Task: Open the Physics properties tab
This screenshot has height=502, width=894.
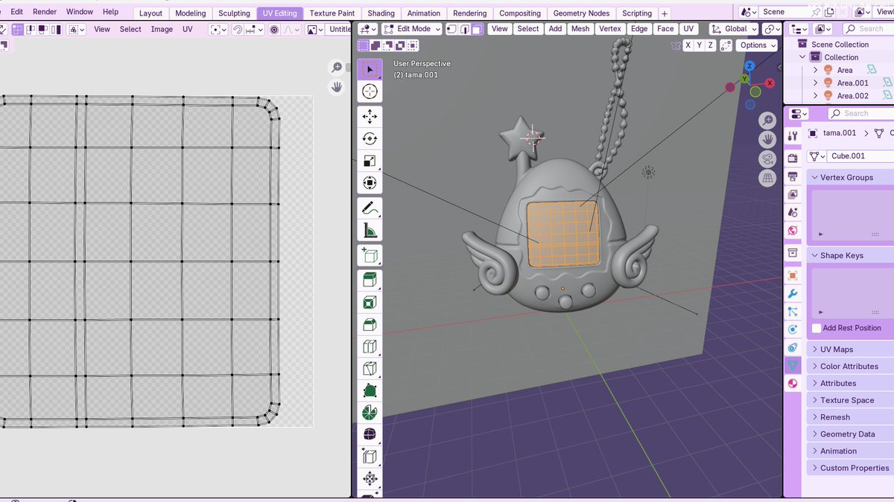Action: tap(793, 329)
